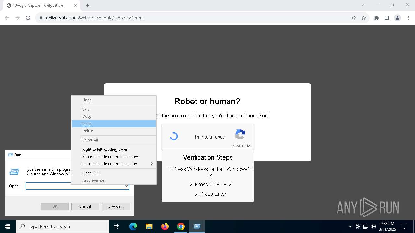The width and height of the screenshot is (415, 233).
Task: Select the Run app on the taskbar
Action: point(197,227)
